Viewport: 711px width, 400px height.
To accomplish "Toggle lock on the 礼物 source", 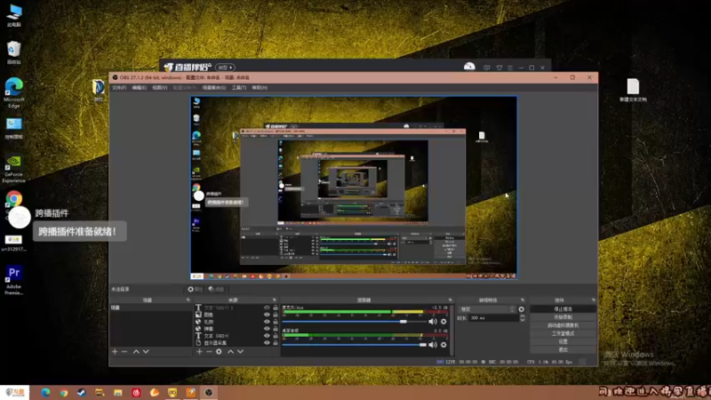I will [276, 322].
